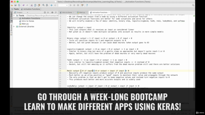
Task: Click the 'TanH:' definition line
Action: pos(97,60)
